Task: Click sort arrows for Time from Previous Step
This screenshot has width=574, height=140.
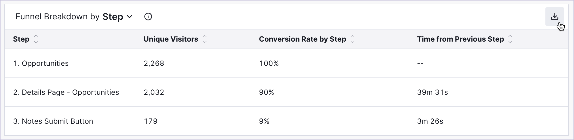Action: (x=510, y=39)
